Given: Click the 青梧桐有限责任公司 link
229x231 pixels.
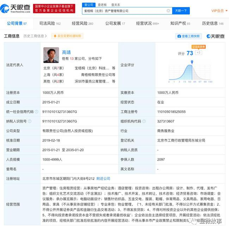Looking at the screenshot, I should [97, 75].
